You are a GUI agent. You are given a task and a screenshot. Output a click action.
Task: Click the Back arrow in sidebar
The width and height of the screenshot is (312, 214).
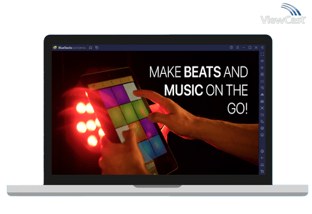[262, 158]
